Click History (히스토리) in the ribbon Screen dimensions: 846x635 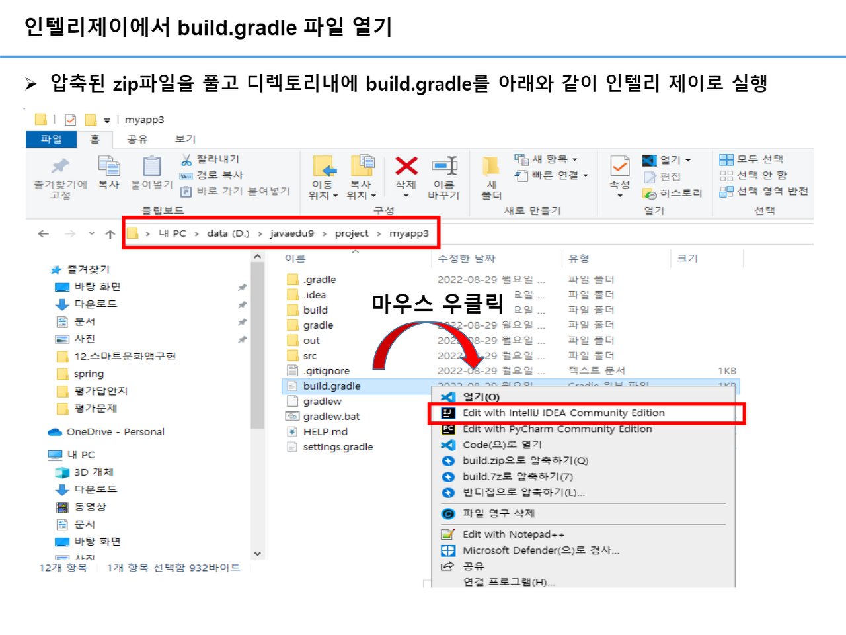point(672,193)
